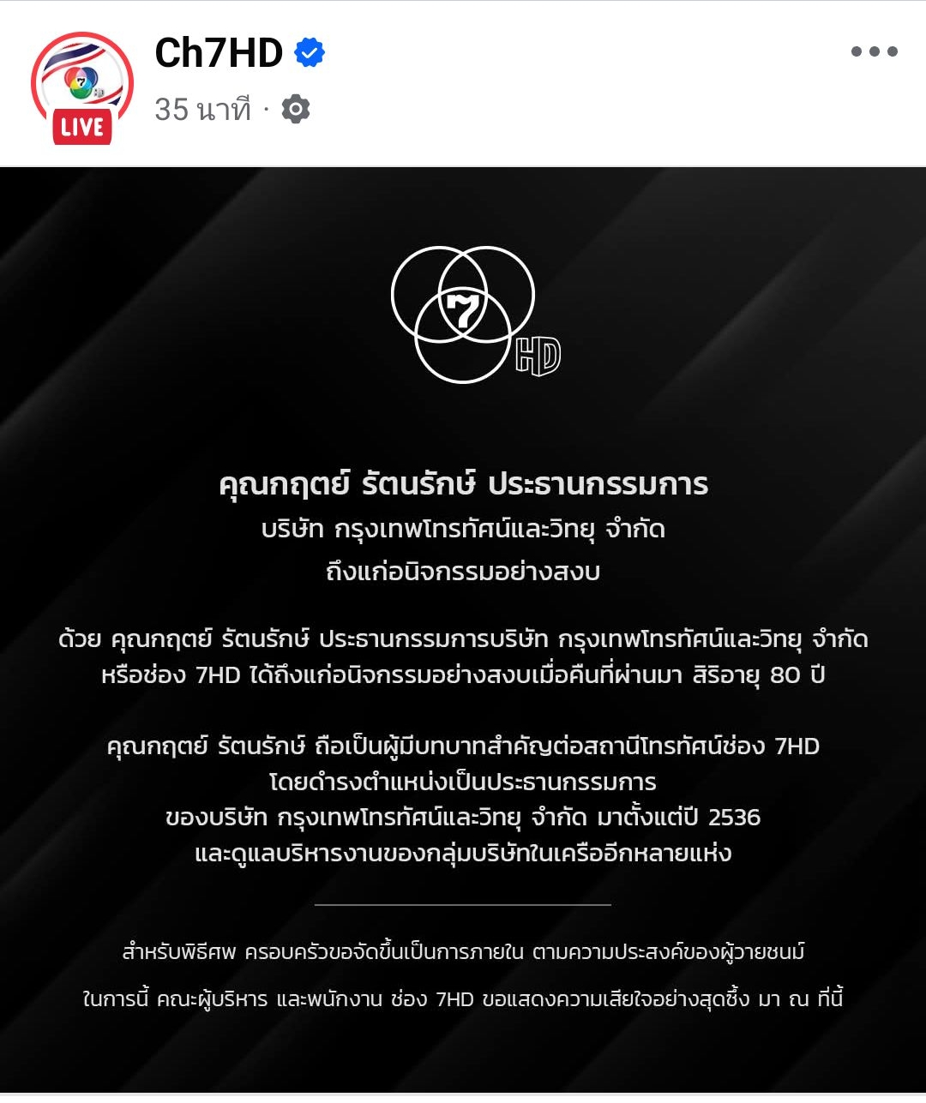The width and height of the screenshot is (926, 1103).
Task: Open the three-dot more options menu
Action: pos(874,51)
